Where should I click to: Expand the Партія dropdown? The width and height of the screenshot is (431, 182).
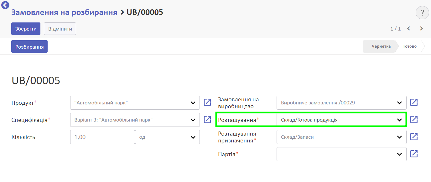(400, 154)
